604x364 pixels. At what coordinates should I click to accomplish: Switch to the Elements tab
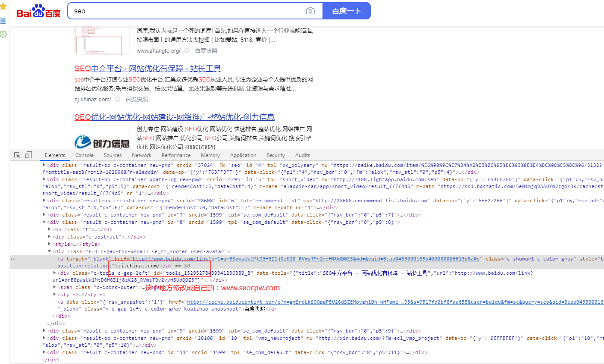pos(55,155)
